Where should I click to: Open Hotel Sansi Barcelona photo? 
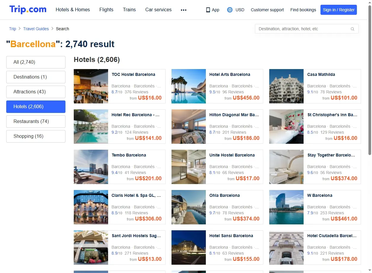click(x=189, y=248)
